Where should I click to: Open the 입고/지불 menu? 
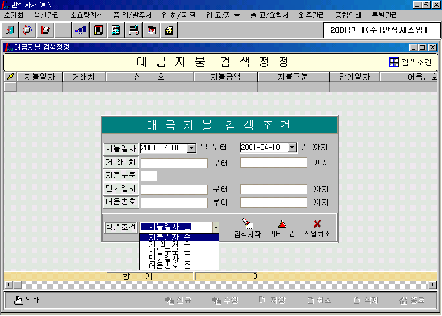[223, 15]
